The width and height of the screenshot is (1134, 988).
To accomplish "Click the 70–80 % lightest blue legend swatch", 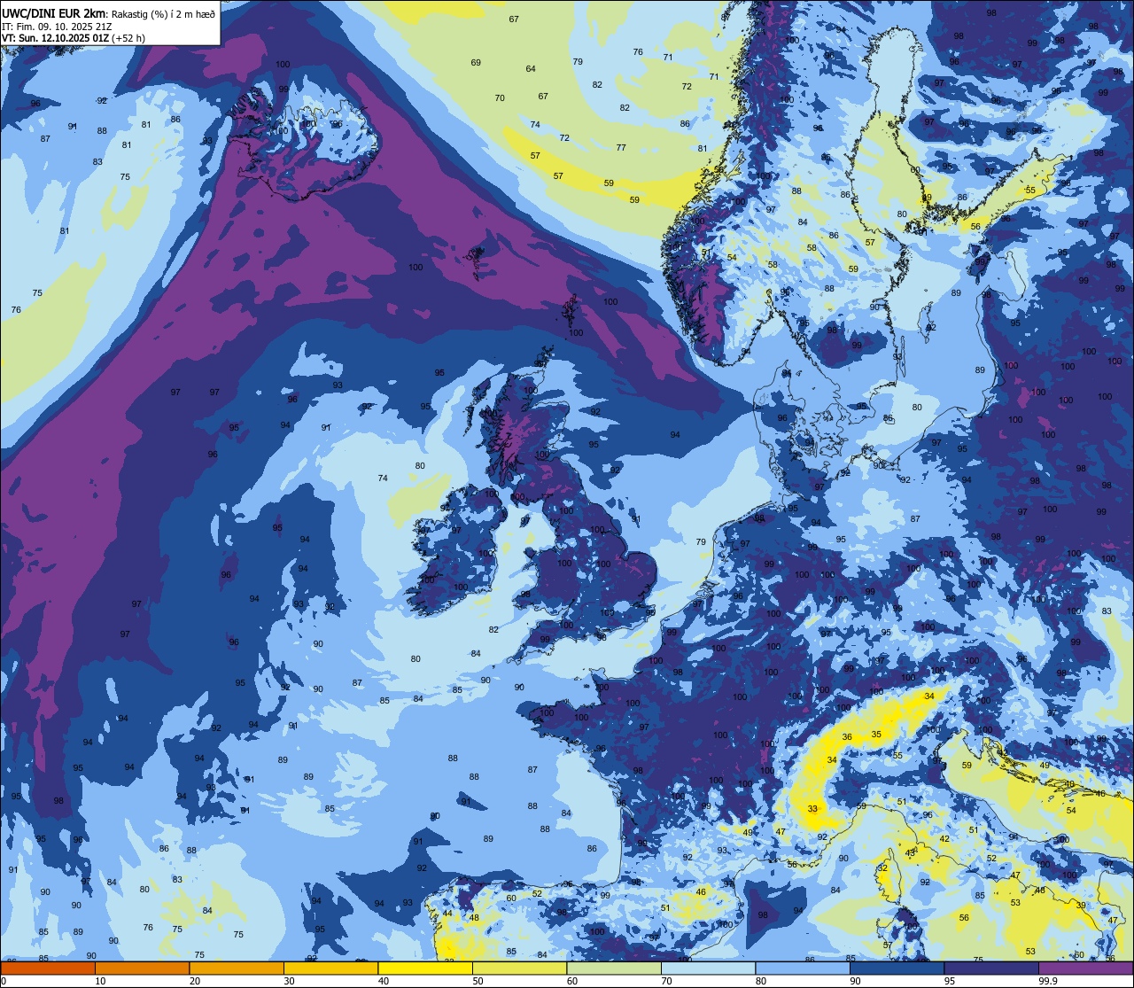I will tap(708, 969).
